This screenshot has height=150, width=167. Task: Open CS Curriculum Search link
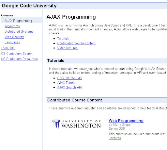[x=17, y=54]
